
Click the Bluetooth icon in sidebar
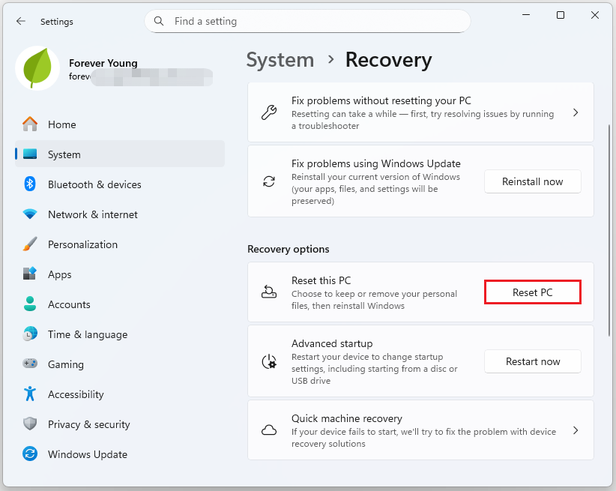30,184
